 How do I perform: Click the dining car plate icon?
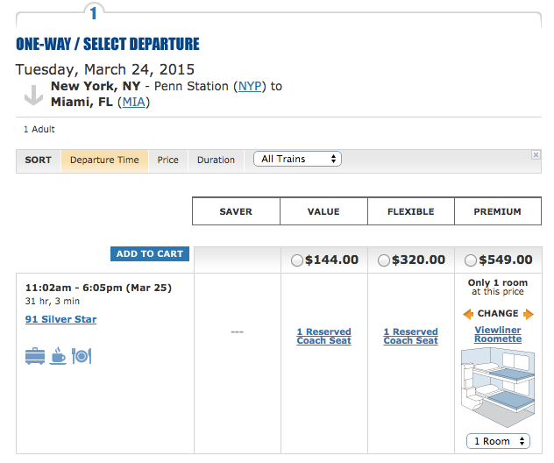coord(82,356)
